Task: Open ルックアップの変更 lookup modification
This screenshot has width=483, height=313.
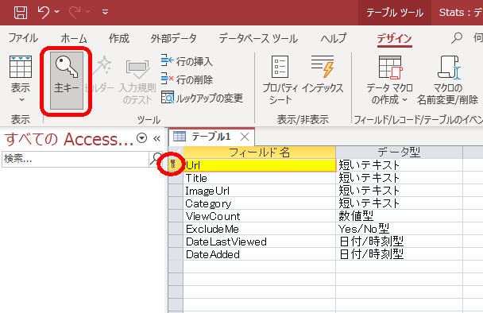Action: point(202,98)
